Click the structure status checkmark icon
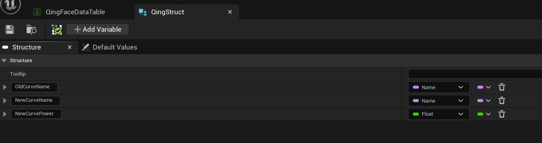Screen dimensions: 542x143 57,29
